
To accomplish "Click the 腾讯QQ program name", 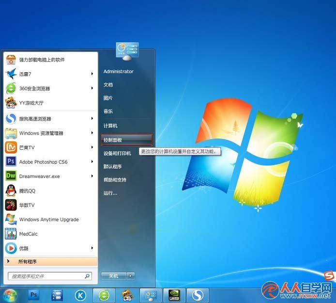I will 27,191.
